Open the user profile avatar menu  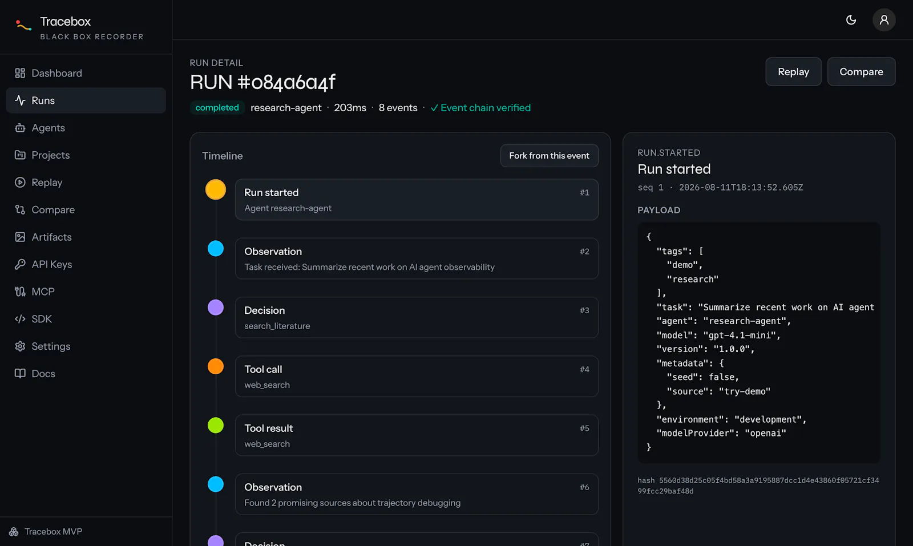pos(884,20)
